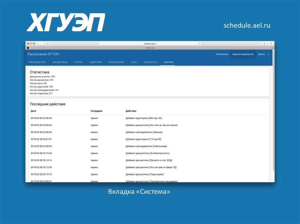Click the Дата column header
Image resolution: width=300 pixels, height=224 pixels.
point(33,111)
